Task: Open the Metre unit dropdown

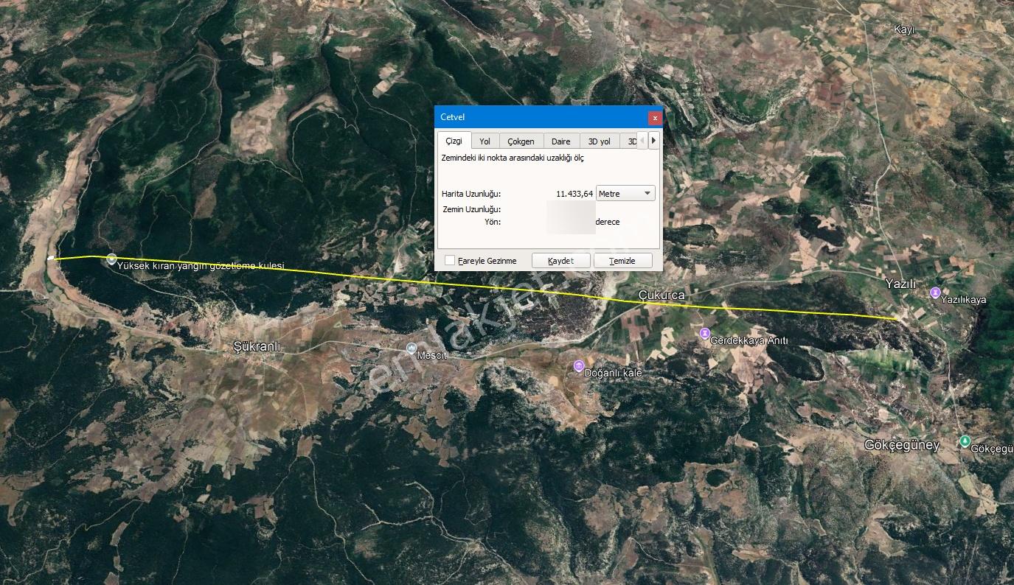Action: [625, 194]
